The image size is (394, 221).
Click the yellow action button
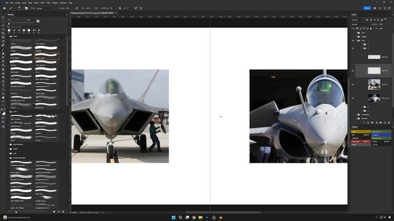[x=361, y=131]
